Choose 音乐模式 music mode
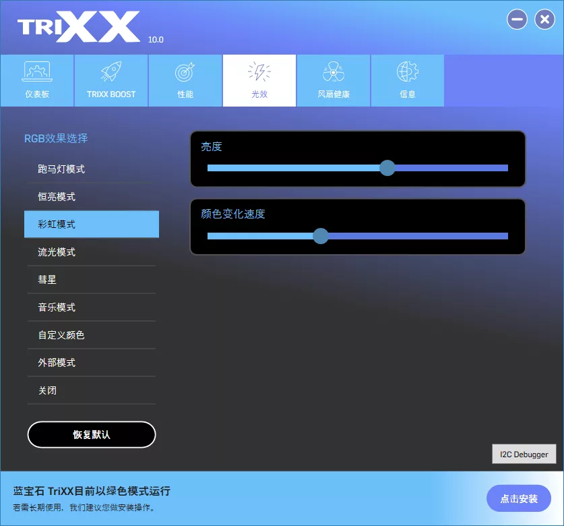 coord(92,307)
